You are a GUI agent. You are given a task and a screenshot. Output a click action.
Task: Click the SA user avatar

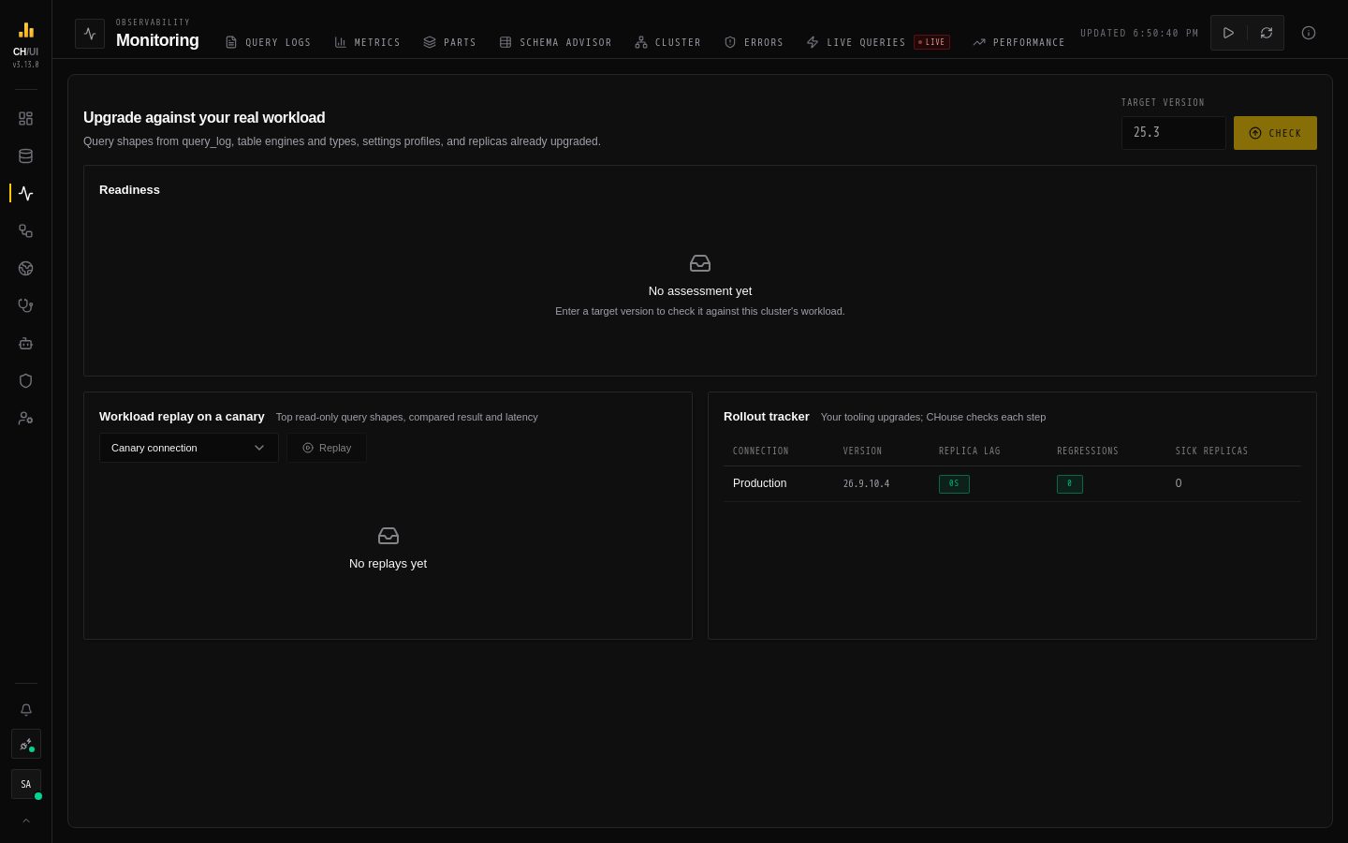pos(25,784)
